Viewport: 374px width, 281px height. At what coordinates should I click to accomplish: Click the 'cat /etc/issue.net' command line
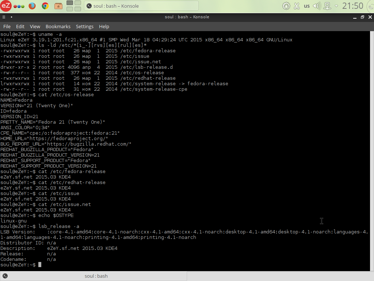point(46,204)
